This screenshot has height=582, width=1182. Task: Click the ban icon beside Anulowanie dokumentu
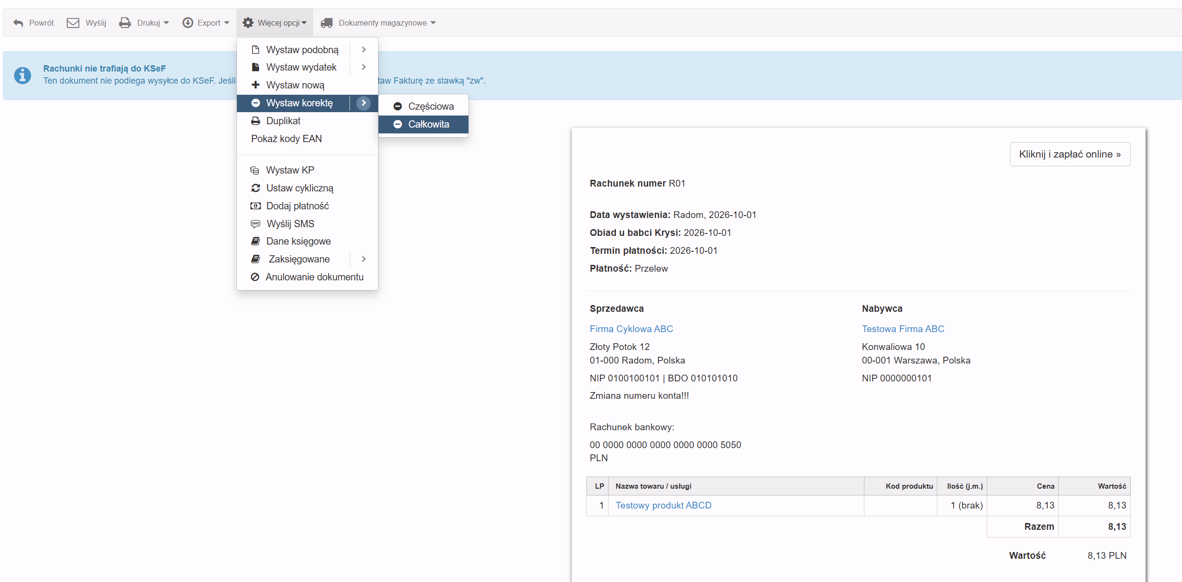(255, 277)
